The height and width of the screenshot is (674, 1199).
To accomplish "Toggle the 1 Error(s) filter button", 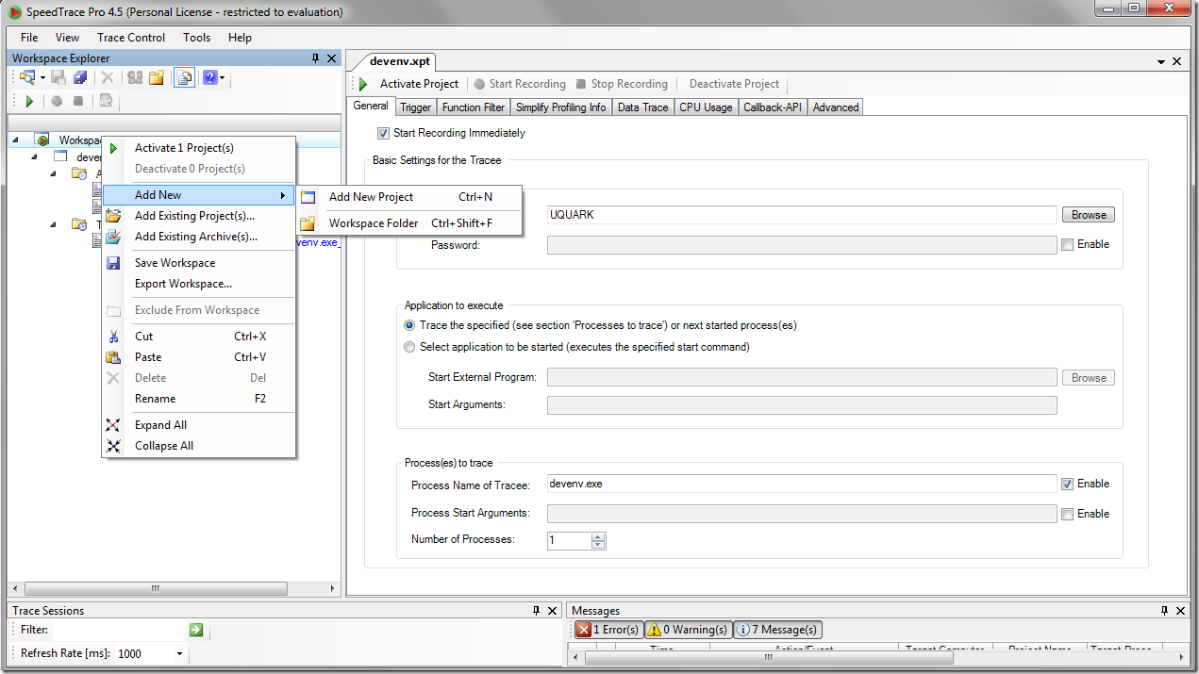I will point(608,629).
